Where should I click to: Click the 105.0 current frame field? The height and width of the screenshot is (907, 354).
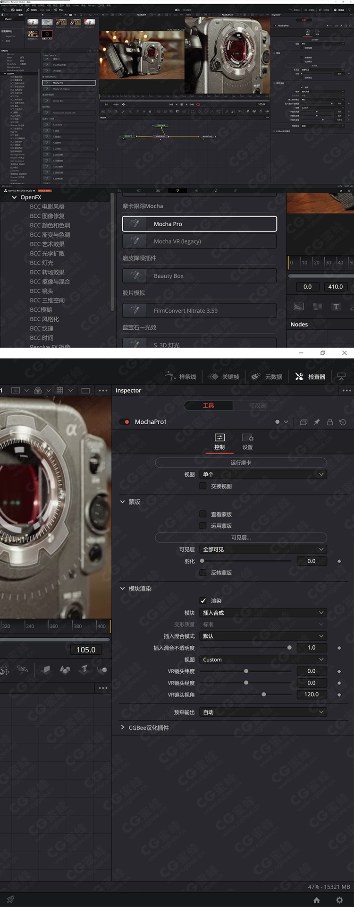(86, 650)
